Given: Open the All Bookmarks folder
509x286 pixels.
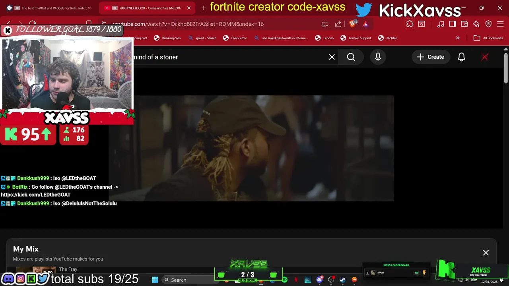Looking at the screenshot, I should click(x=488, y=38).
